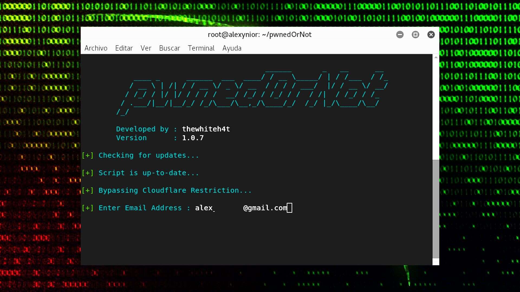Open the Buscar menu
Viewport: 520px width, 292px height.
170,48
